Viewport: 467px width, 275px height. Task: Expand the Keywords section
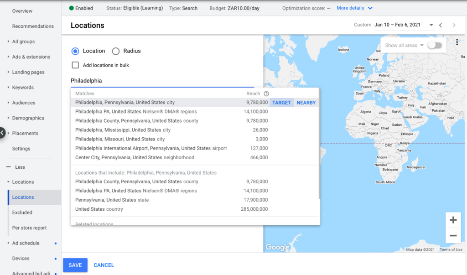click(x=8, y=87)
